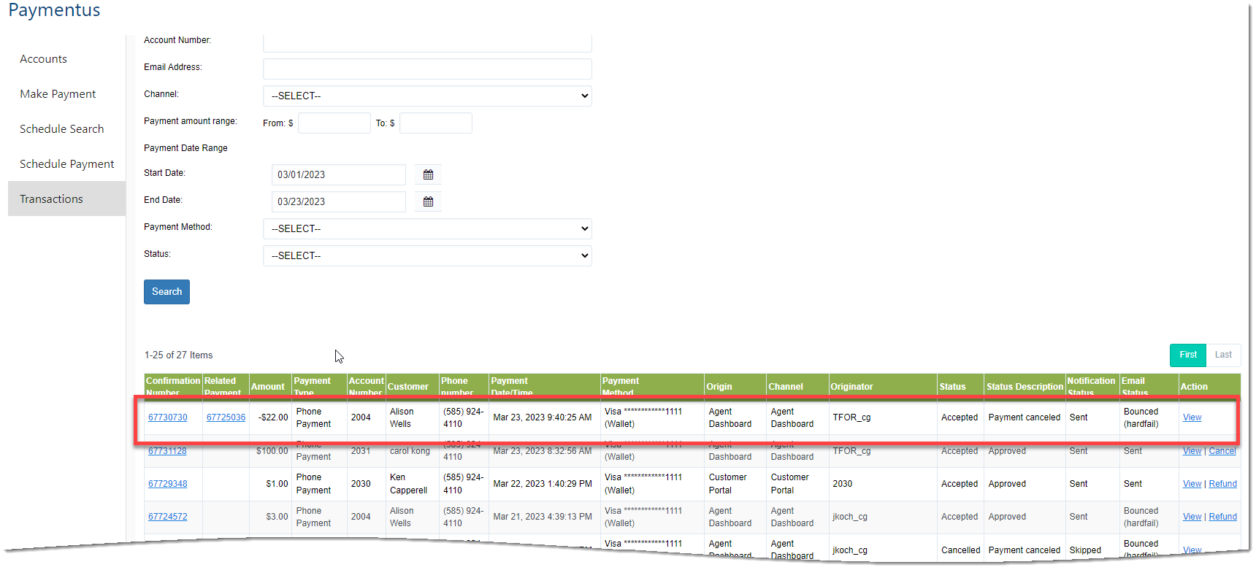Screen dimensions: 1256x570
Task: Click the Channel column header
Action: pyautogui.click(x=786, y=387)
